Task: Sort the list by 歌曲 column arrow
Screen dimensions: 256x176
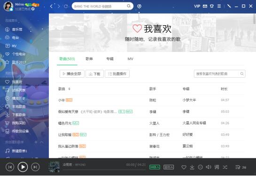Action: coord(69,89)
